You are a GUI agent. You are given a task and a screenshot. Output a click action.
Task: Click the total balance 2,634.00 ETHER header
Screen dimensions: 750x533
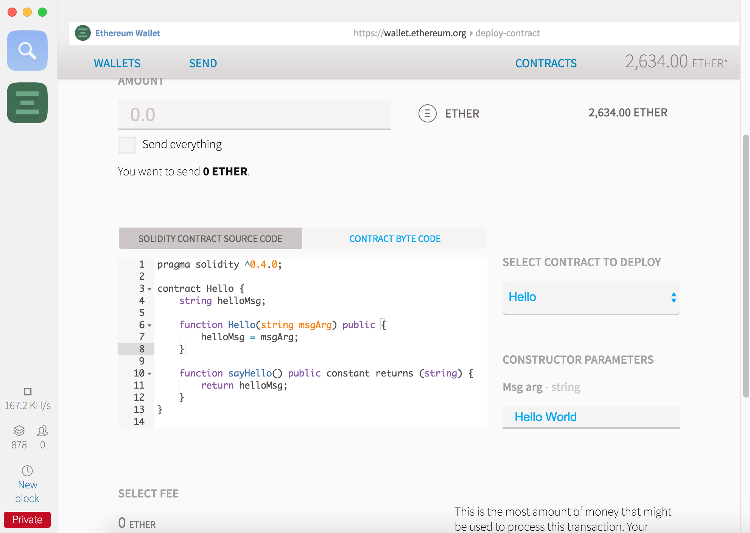pos(676,62)
